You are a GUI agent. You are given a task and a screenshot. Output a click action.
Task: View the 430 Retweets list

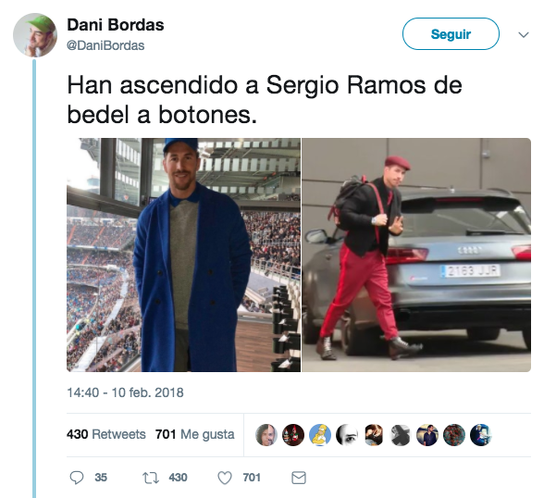point(106,434)
